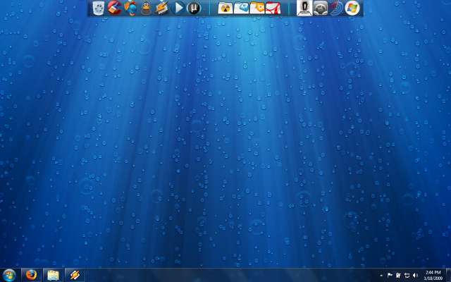Open the Firefox/Thunderbird mascot icon in dock
The height and width of the screenshot is (282, 451).
pos(130,8)
